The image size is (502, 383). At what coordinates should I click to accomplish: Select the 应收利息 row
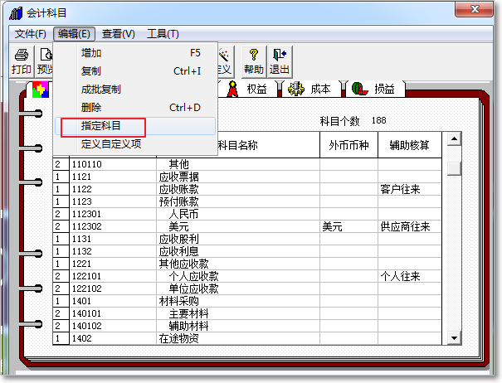(x=247, y=251)
